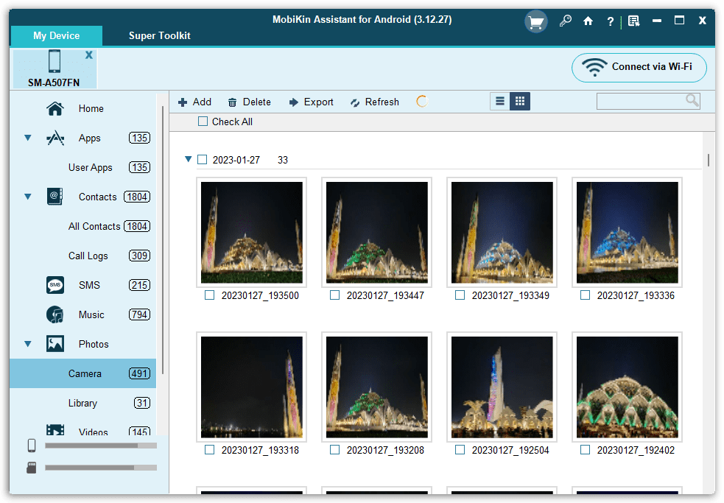The image size is (724, 503).
Task: Click the Contacts address book icon
Action: (x=55, y=197)
